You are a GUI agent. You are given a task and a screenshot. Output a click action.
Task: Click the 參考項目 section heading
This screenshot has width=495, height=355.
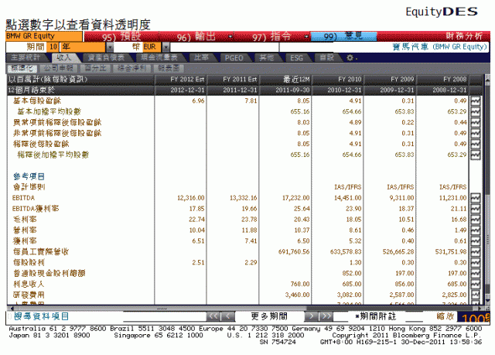point(29,176)
